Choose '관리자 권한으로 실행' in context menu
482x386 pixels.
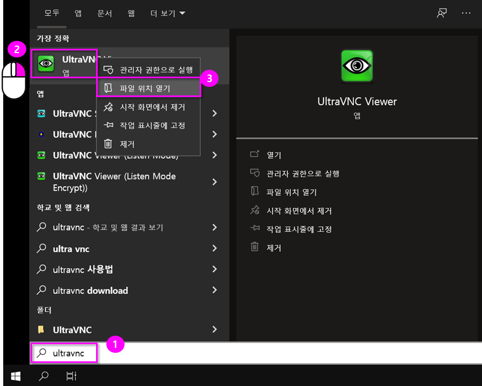click(x=149, y=70)
